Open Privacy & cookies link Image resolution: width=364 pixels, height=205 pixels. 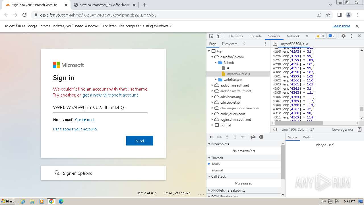click(x=177, y=193)
